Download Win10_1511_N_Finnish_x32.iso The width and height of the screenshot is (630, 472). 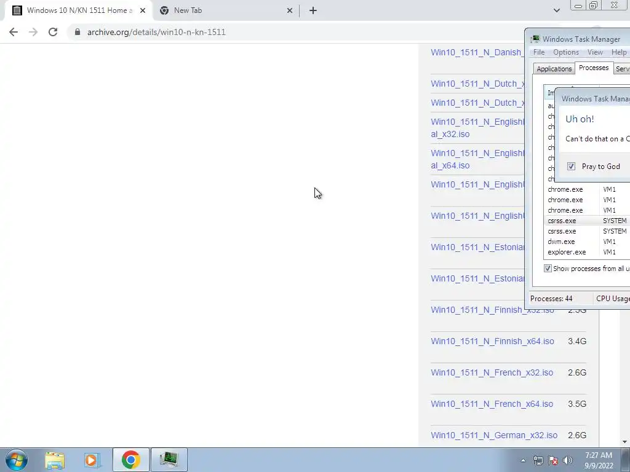tap(492, 310)
